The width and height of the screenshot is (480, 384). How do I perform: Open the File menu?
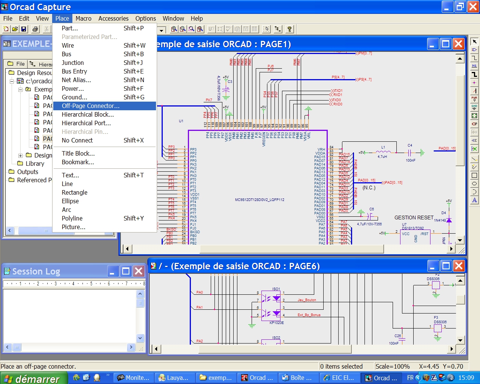(7, 18)
